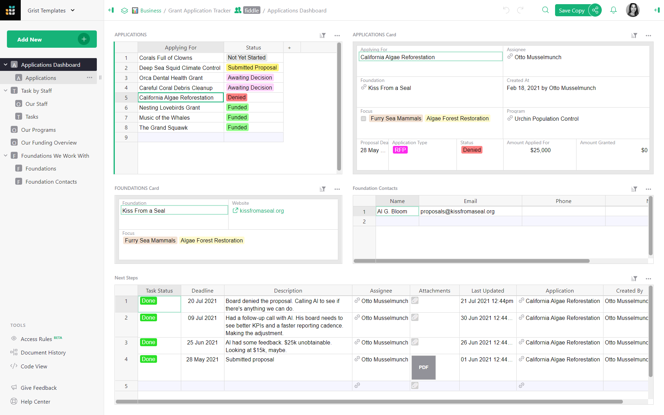Redo the last change
The height and width of the screenshot is (415, 664).
tap(520, 10)
